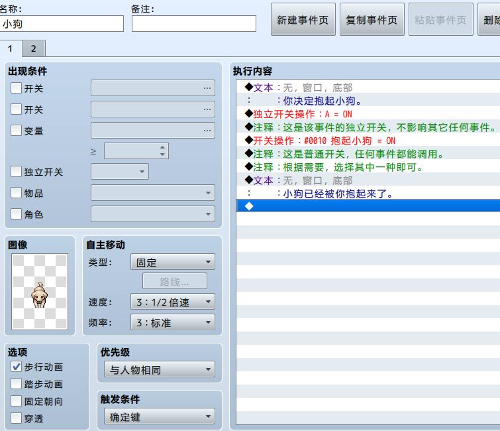This screenshot has height=431, width=500.
Task: Open the 类型 dropdown showing 固定
Action: click(172, 262)
